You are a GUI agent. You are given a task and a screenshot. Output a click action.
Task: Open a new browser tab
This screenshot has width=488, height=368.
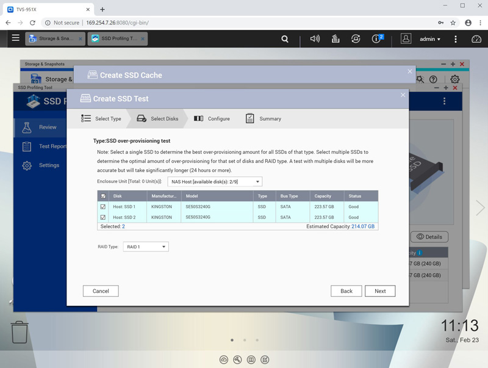[102, 9]
